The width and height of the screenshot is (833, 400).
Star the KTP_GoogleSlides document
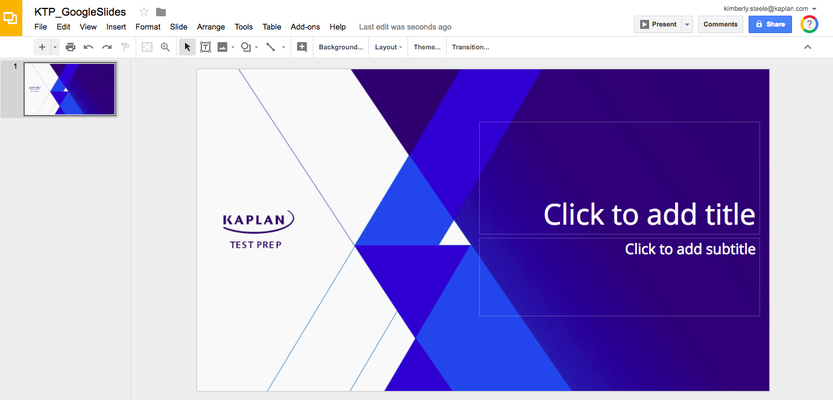click(144, 12)
